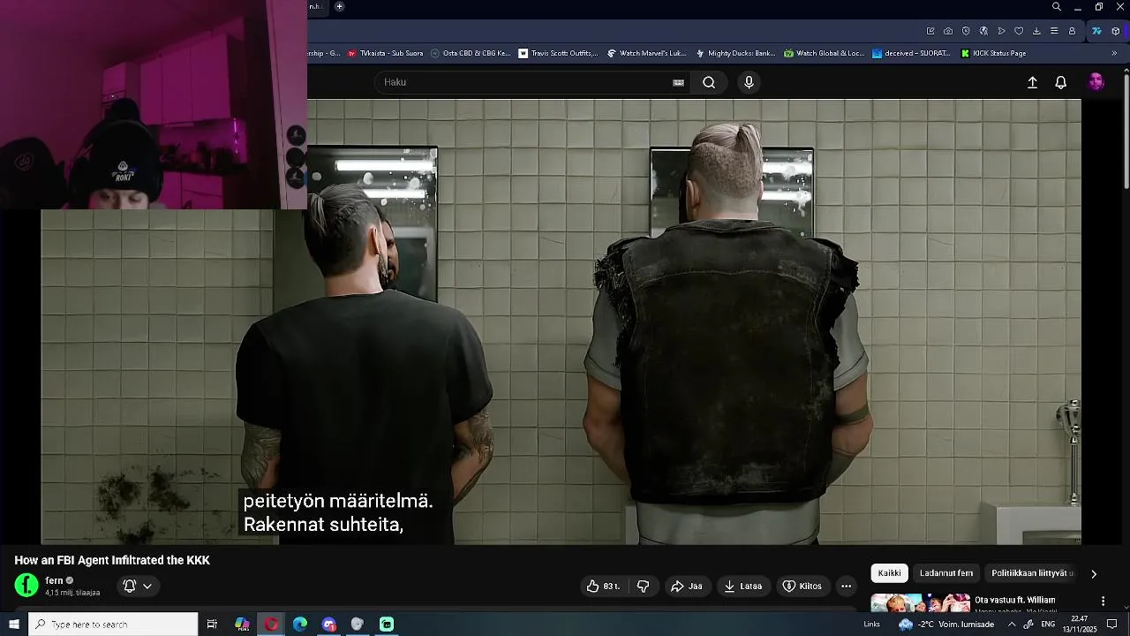This screenshot has width=1130, height=636.
Task: Open the Windows Start menu
Action: click(13, 624)
